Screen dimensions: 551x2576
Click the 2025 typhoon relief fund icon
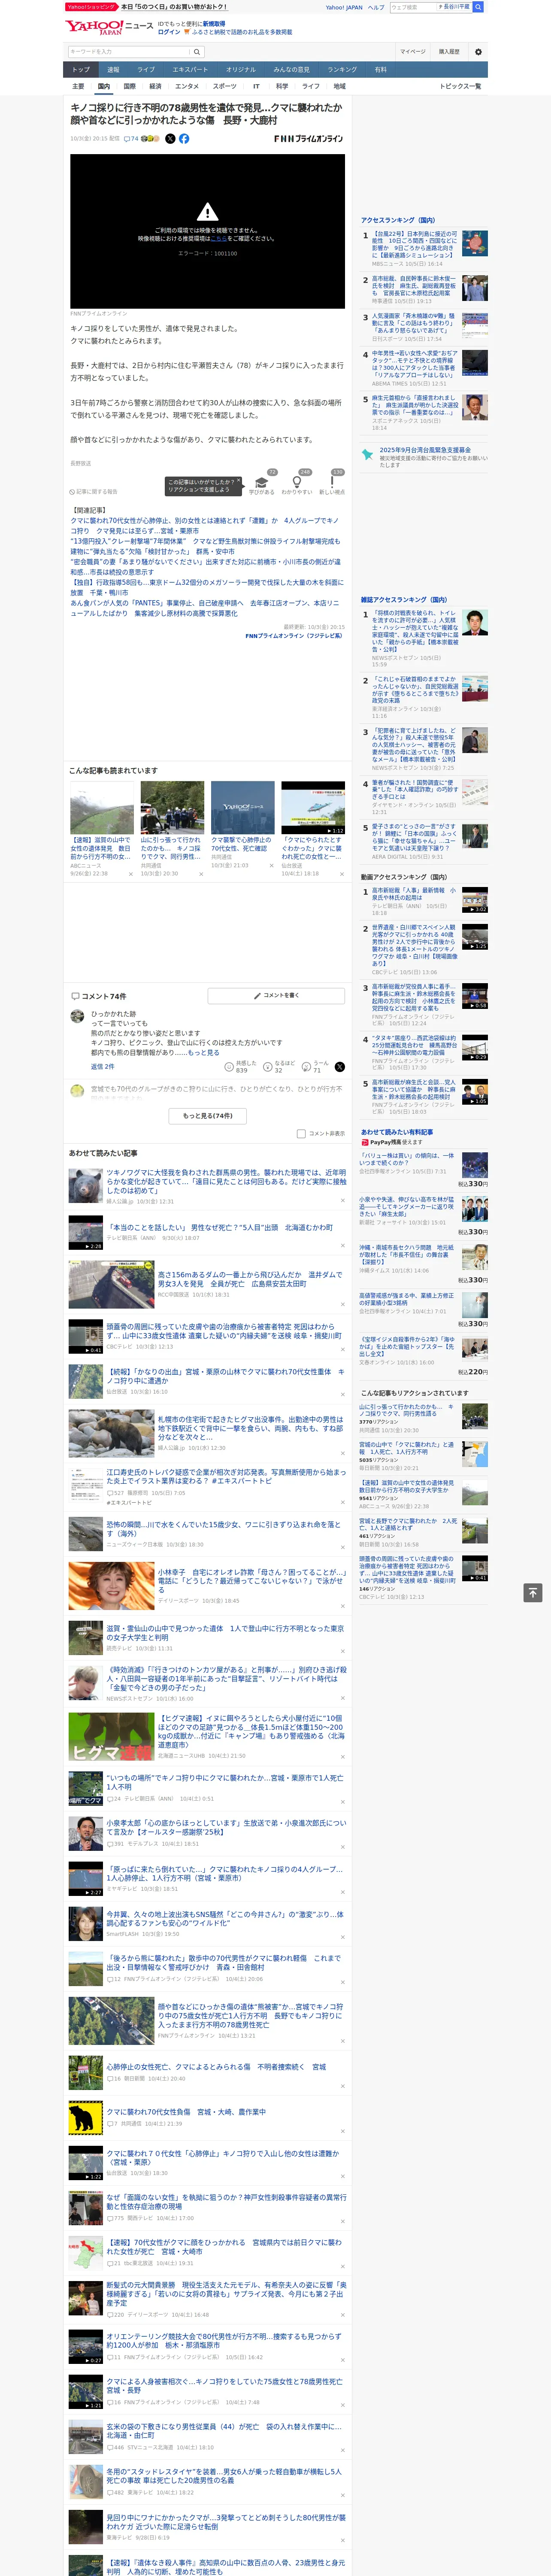(x=367, y=454)
